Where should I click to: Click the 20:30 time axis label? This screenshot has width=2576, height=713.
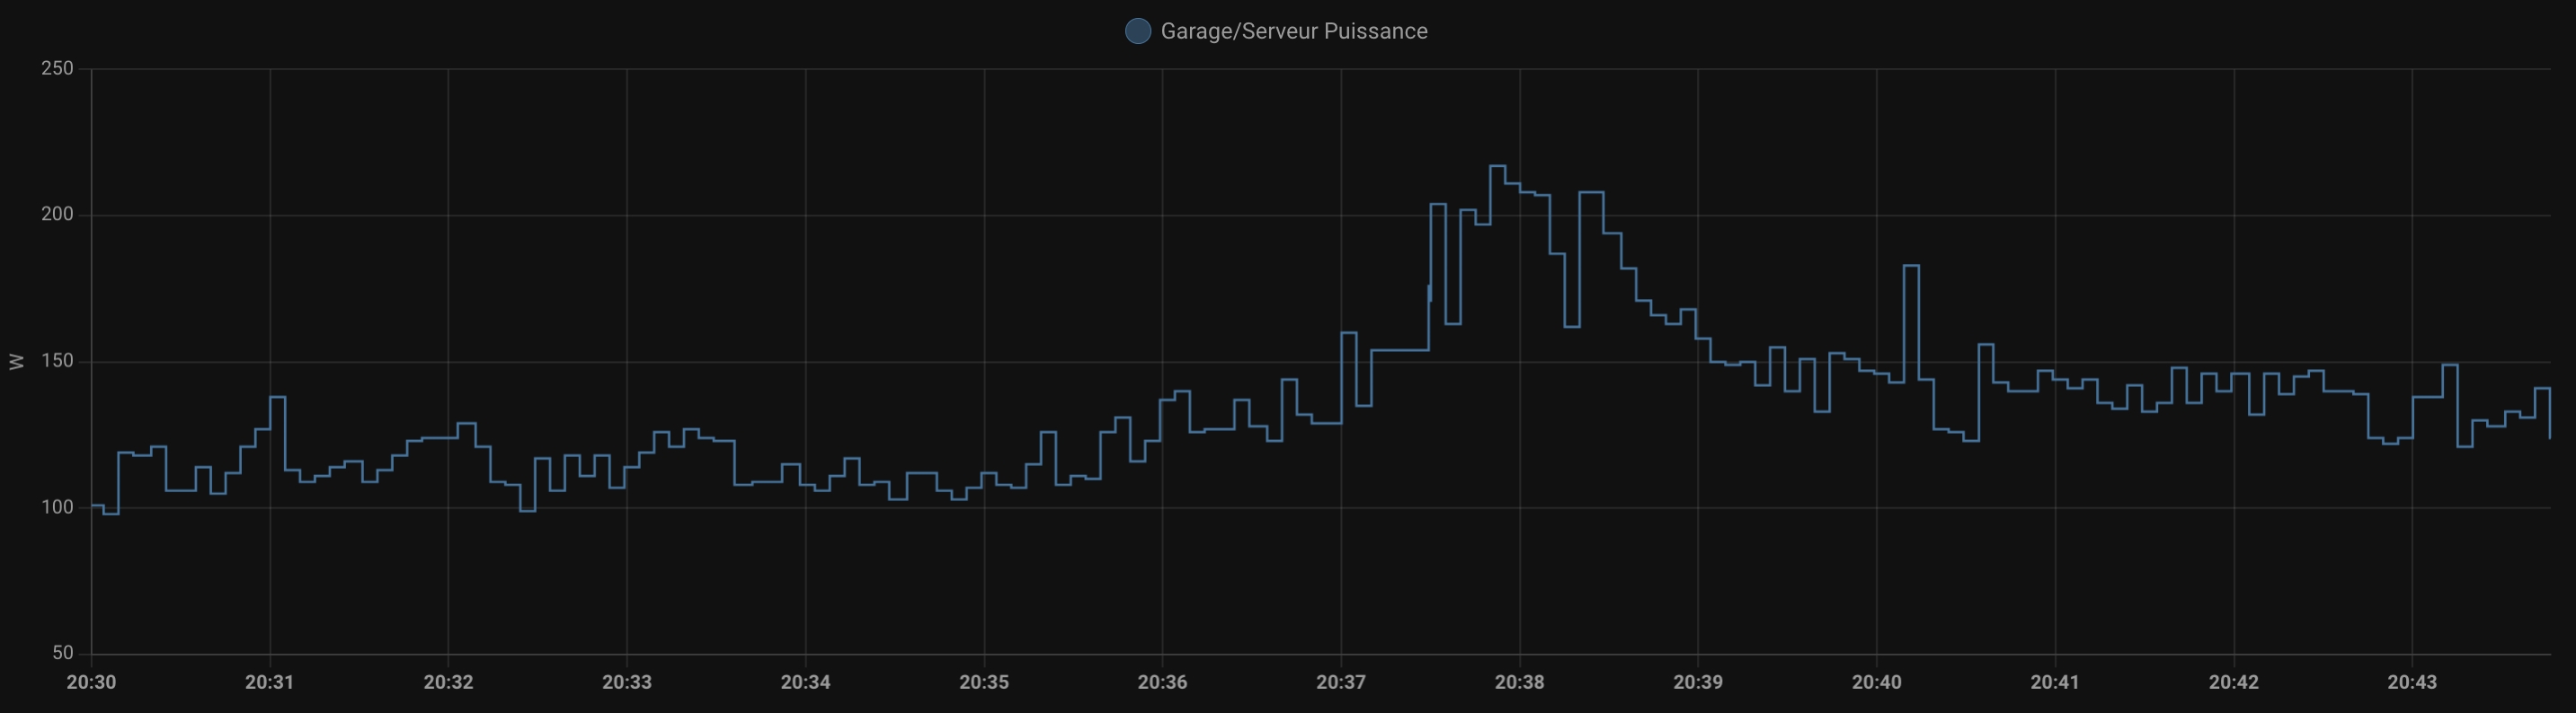coord(91,682)
